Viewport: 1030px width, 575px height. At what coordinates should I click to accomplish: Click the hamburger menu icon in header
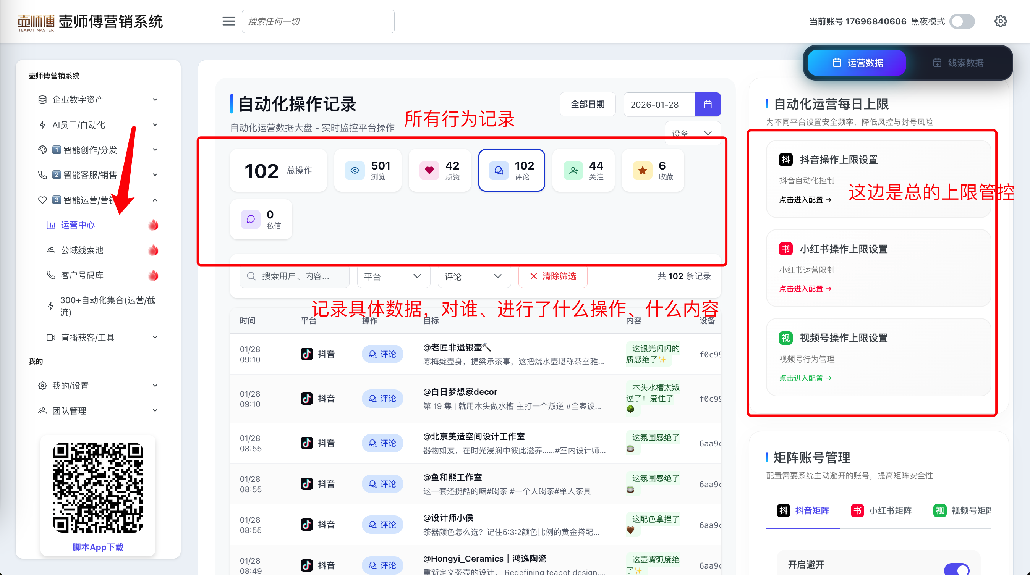click(229, 21)
